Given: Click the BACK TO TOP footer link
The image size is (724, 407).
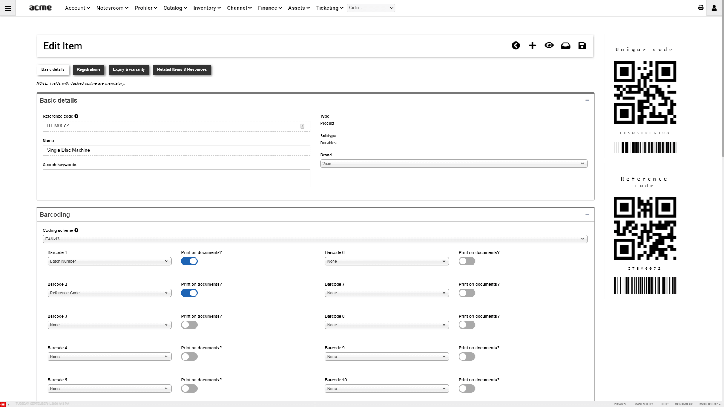Looking at the screenshot, I should pyautogui.click(x=709, y=404).
